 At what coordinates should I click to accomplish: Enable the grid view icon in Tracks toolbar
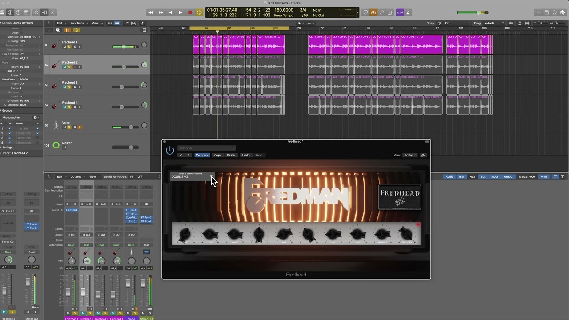pyautogui.click(x=110, y=23)
